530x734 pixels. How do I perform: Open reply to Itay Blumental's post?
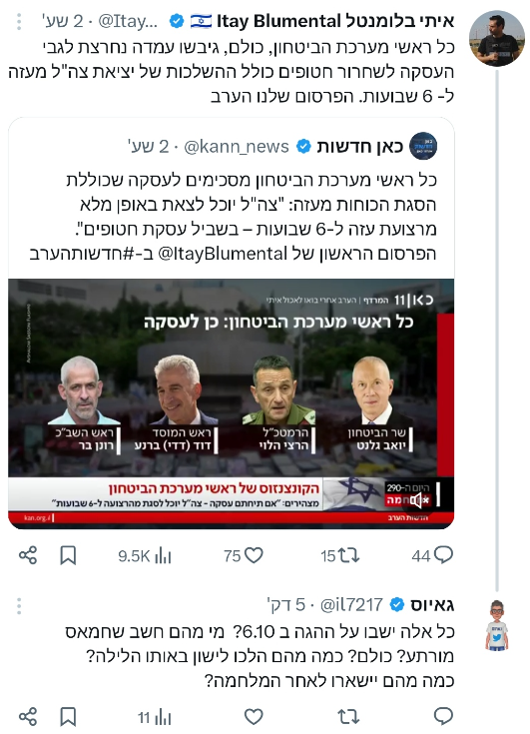coord(432,555)
